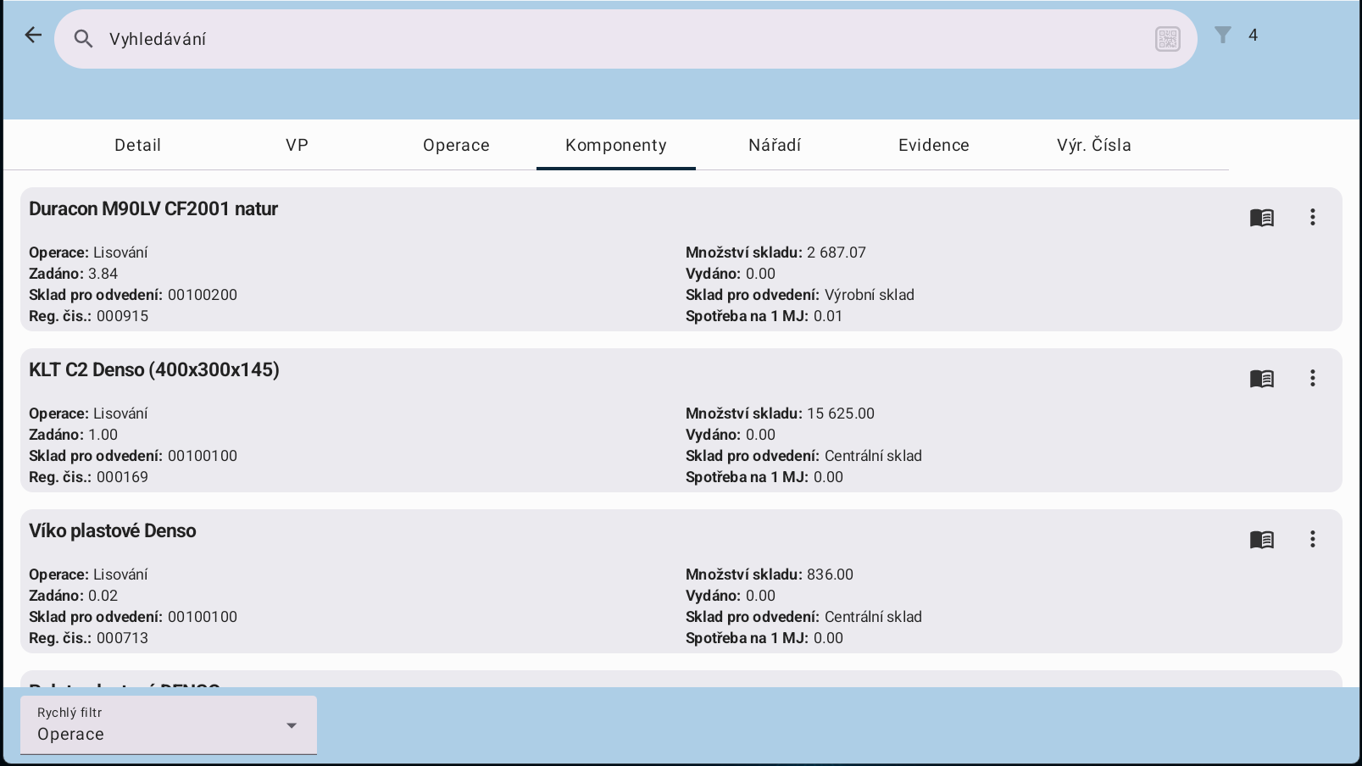
Task: Click into the Vyhledávání search field
Action: [x=593, y=39]
